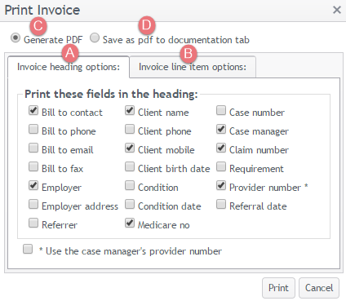Viewport: 346px width, 301px height.
Task: Choose Save as pdf to documentation tab
Action: [x=95, y=38]
